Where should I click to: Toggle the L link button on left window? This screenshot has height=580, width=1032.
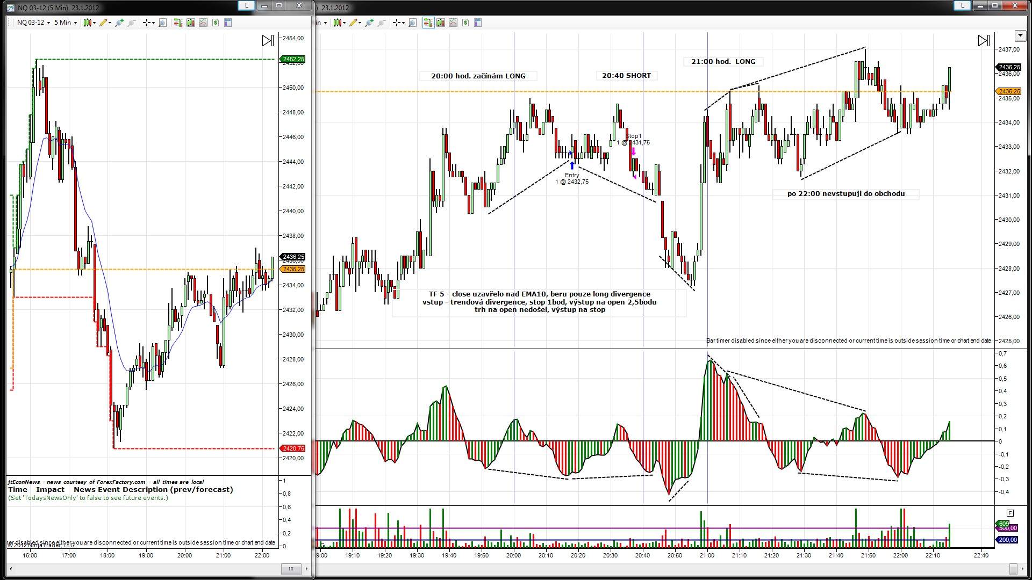[246, 5]
